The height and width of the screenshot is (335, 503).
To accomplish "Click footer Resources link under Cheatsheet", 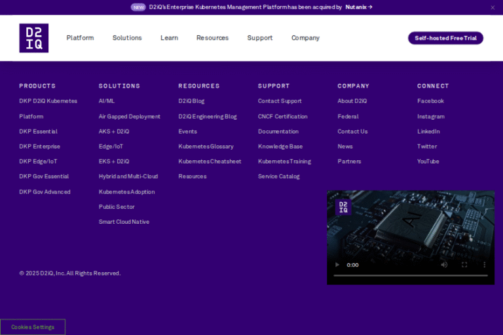I will (x=193, y=176).
